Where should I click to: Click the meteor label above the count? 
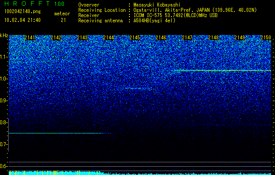coord(62,14)
